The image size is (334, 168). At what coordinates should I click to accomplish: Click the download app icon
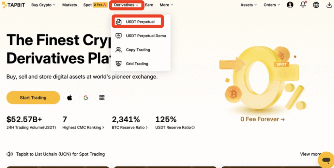point(329,5)
